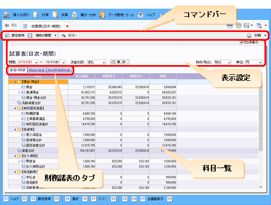Viewport: 271px width, 205px height.
Task: Select the 現金・預金合計 row label
Action: coord(36,98)
